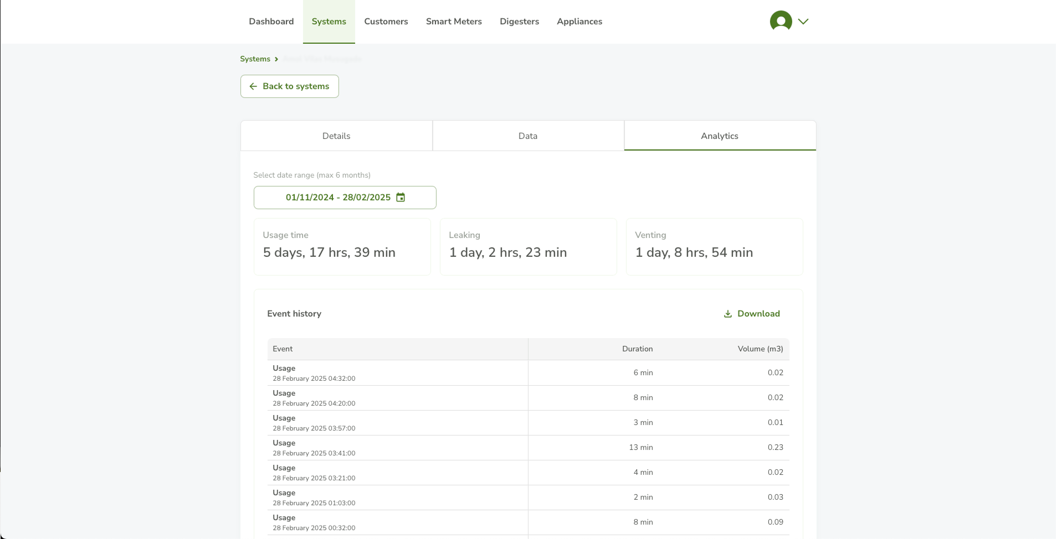
Task: Open the date range picker field
Action: 338,198
